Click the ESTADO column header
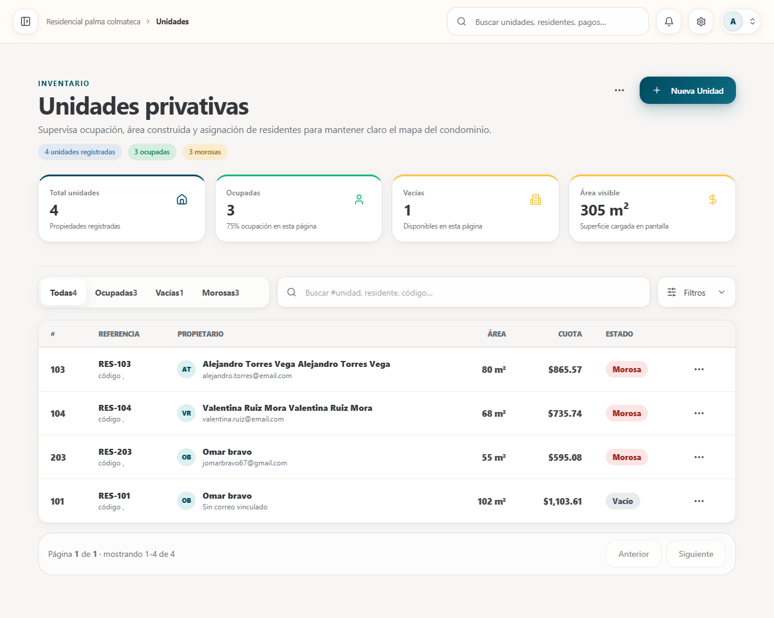This screenshot has width=774, height=618. click(619, 334)
